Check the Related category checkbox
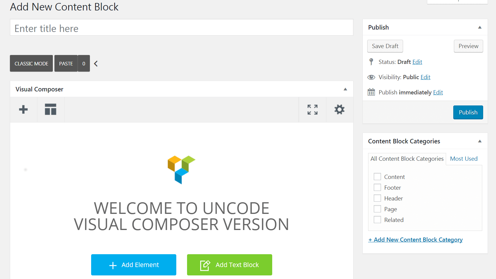The width and height of the screenshot is (496, 279). pyautogui.click(x=377, y=220)
